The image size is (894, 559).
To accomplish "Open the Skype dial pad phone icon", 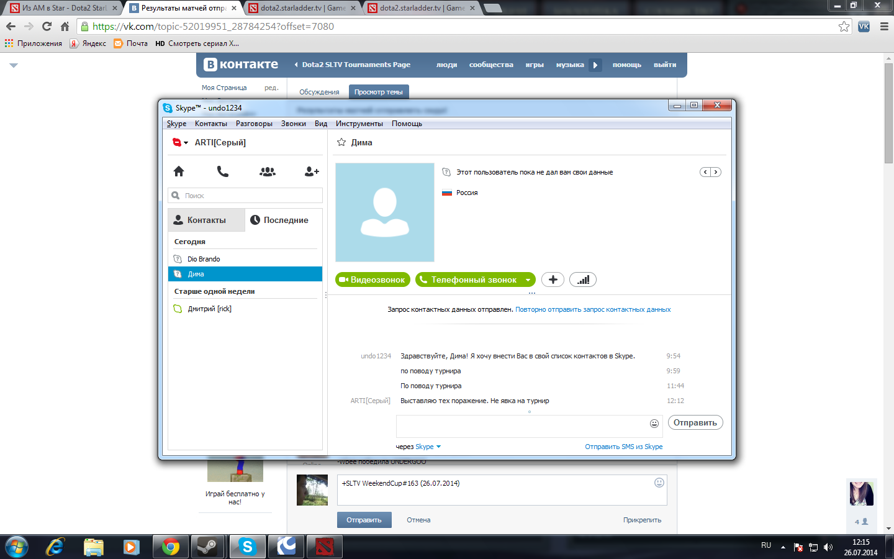I will coord(223,171).
